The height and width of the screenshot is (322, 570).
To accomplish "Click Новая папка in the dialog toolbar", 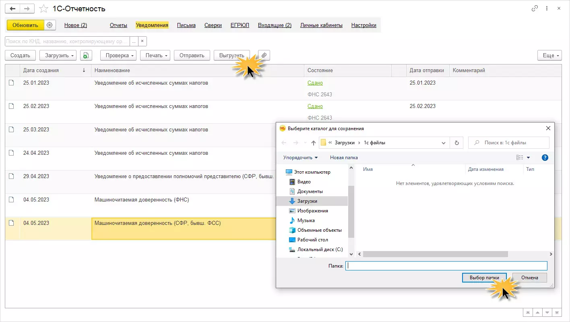I will coord(344,158).
